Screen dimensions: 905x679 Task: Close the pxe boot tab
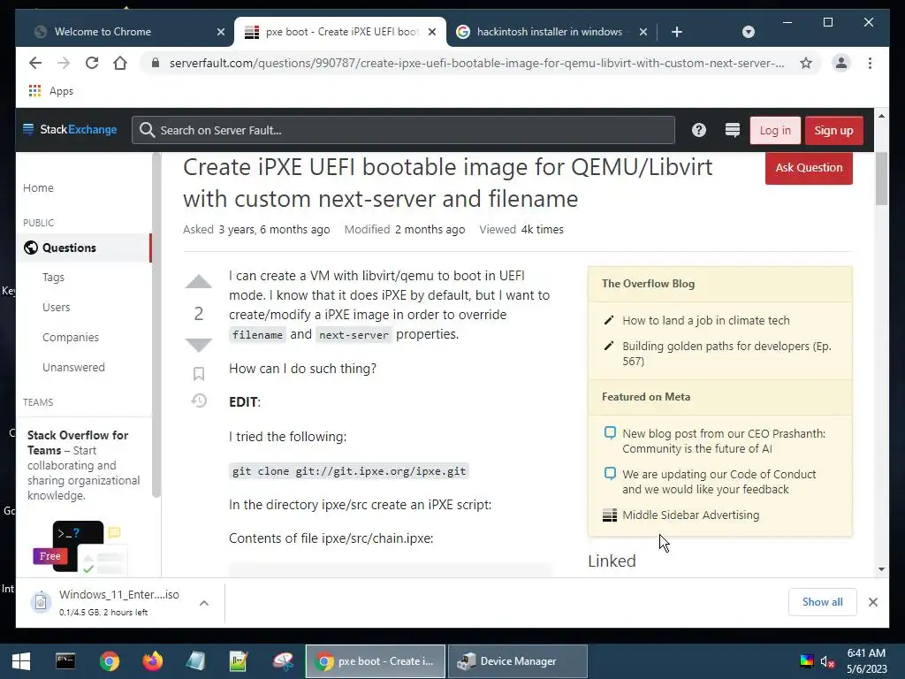(x=431, y=32)
